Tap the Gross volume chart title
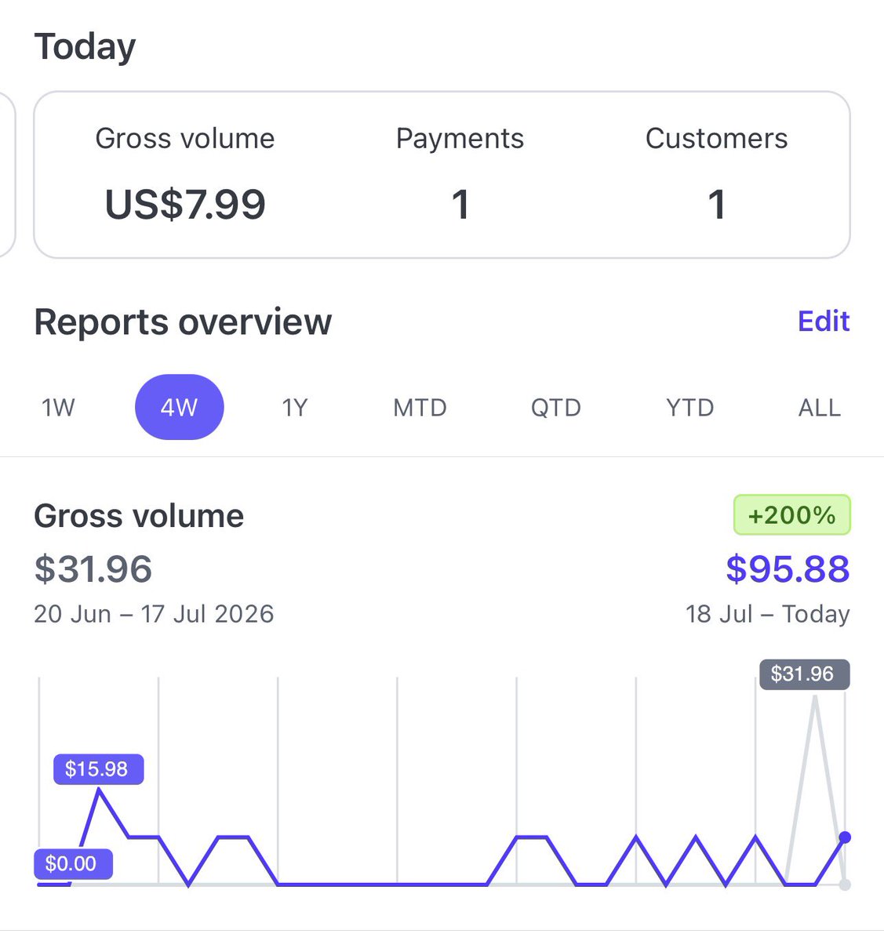This screenshot has height=941, width=884. (x=139, y=516)
